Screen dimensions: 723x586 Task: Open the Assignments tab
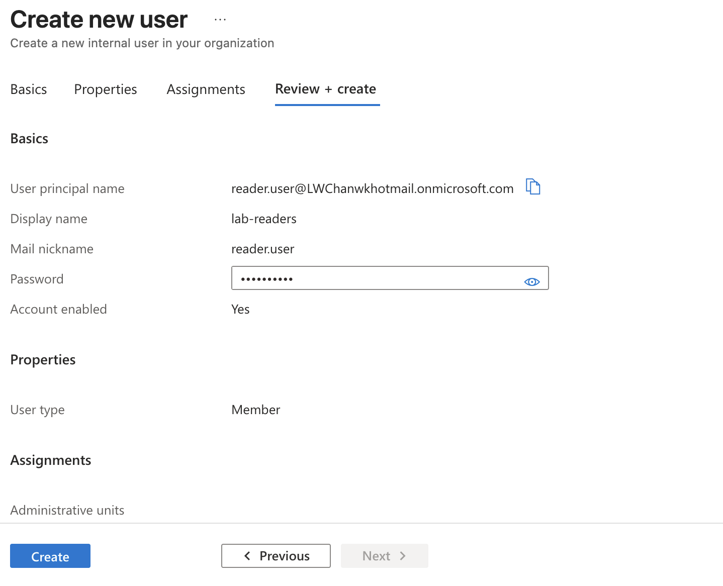[x=206, y=89]
